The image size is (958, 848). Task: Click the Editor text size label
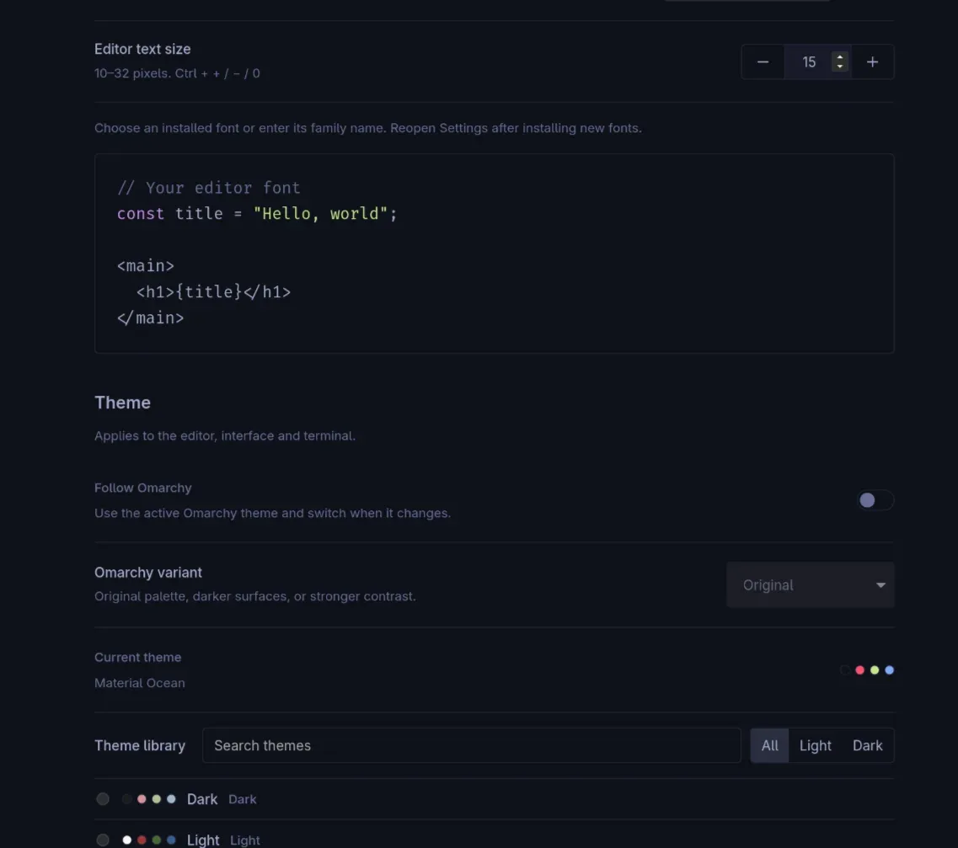(x=142, y=49)
